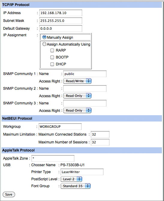Select Assign Automatically Using radio button

pos(44,44)
